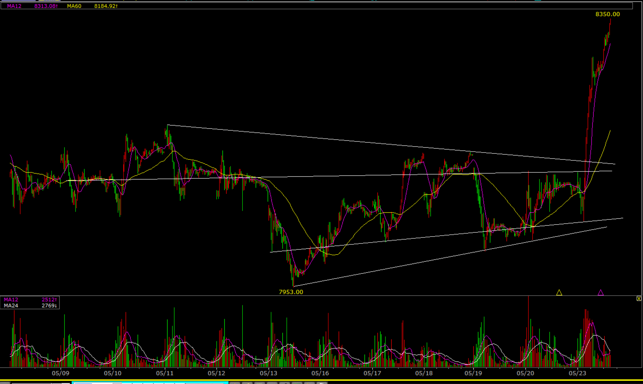The width and height of the screenshot is (643, 384).
Task: Click the volume MA12 value 2512
Action: point(49,299)
